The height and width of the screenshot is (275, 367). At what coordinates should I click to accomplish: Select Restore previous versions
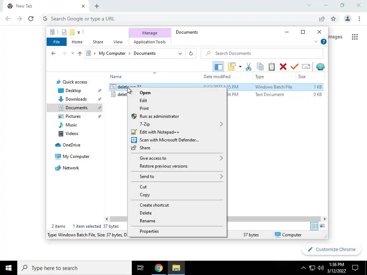(x=177, y=166)
